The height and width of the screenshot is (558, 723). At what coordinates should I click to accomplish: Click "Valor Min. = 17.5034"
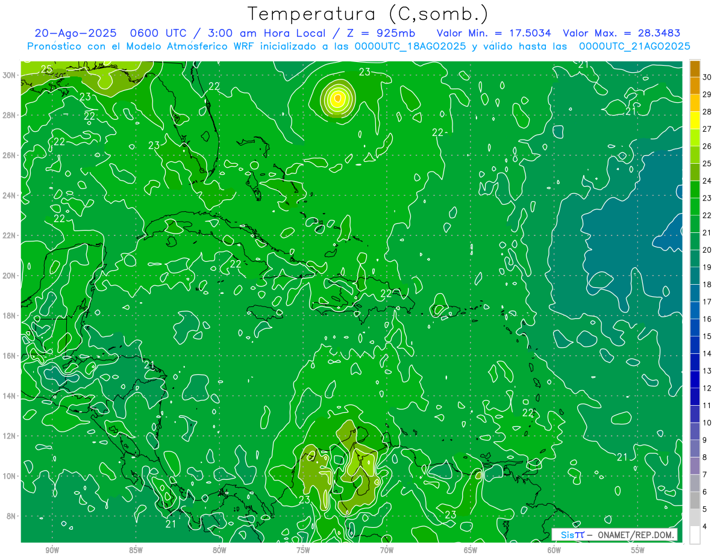[x=494, y=33]
